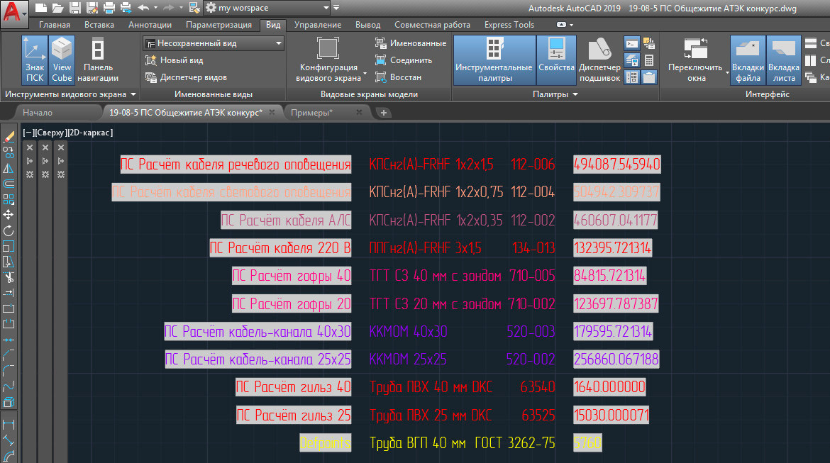Screen dimensions: 830x463
Task: Toggle the Вкладки файла file tabs button
Action: (748, 60)
